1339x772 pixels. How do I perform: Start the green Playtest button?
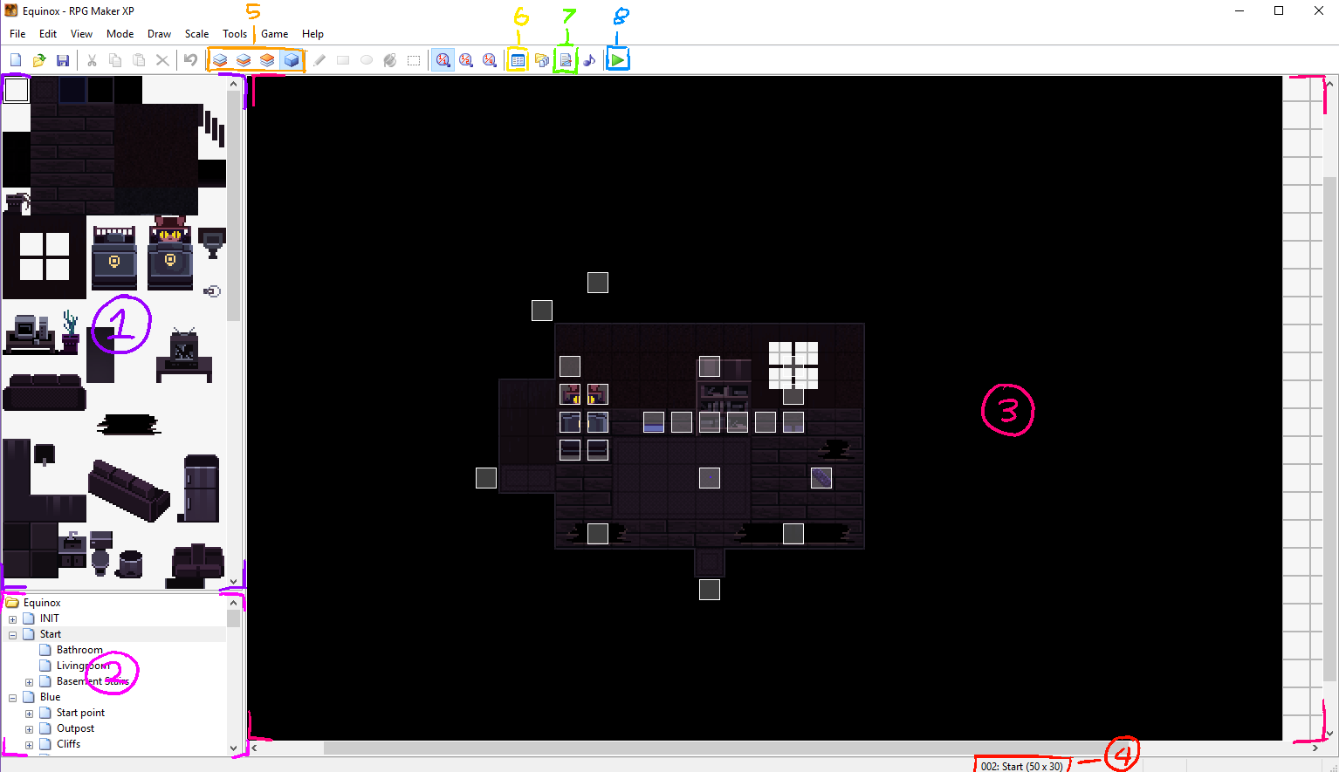tap(617, 60)
